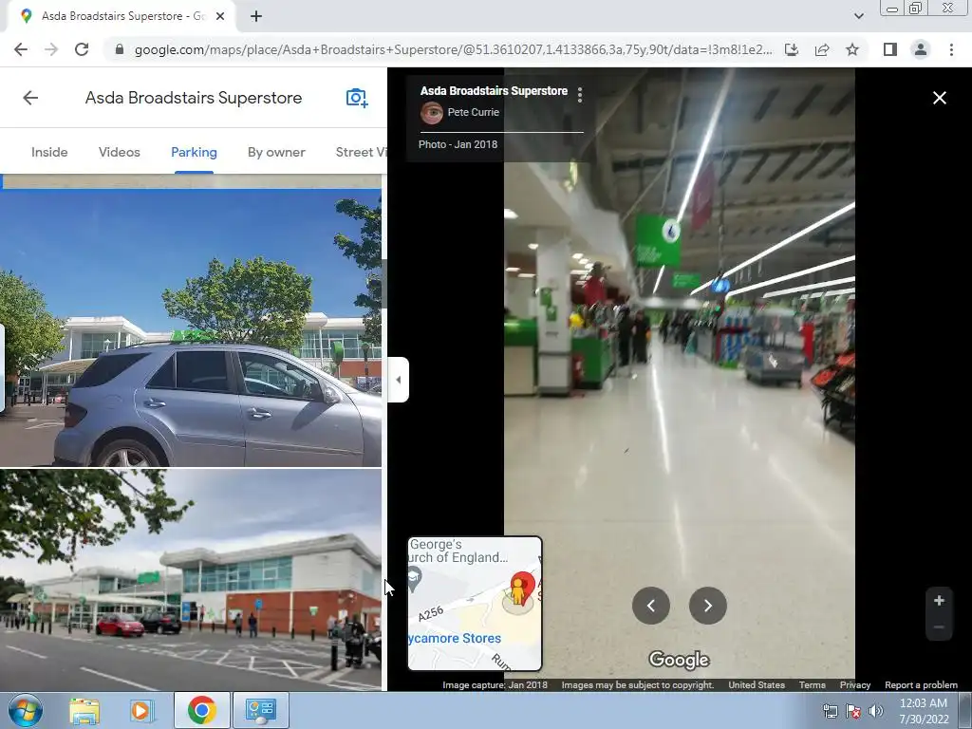This screenshot has height=729, width=972.
Task: Open photo options three-dot menu
Action: 580,94
